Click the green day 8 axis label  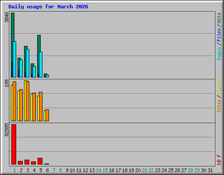coord(60,170)
